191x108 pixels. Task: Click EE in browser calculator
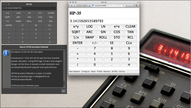coord(112,43)
